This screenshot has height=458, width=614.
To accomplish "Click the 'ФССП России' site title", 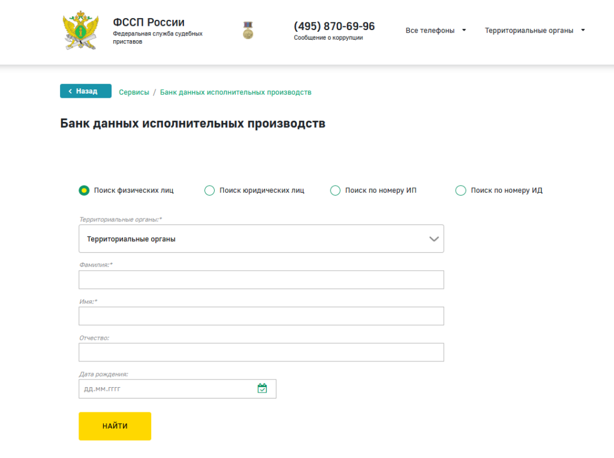I will (149, 22).
